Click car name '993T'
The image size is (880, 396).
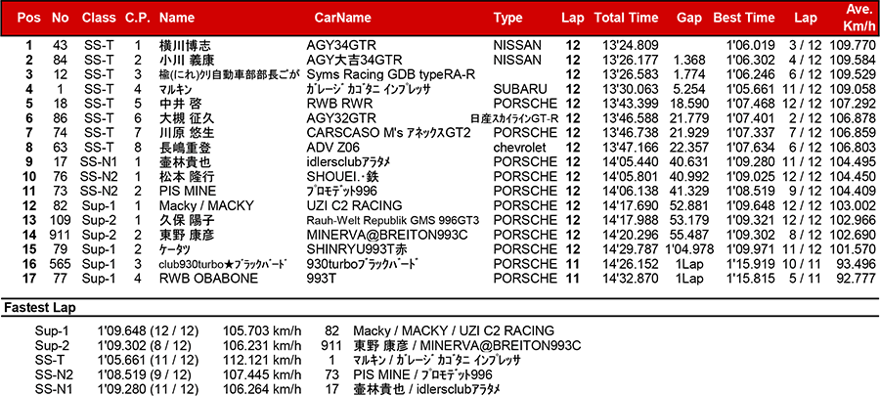[x=321, y=279]
